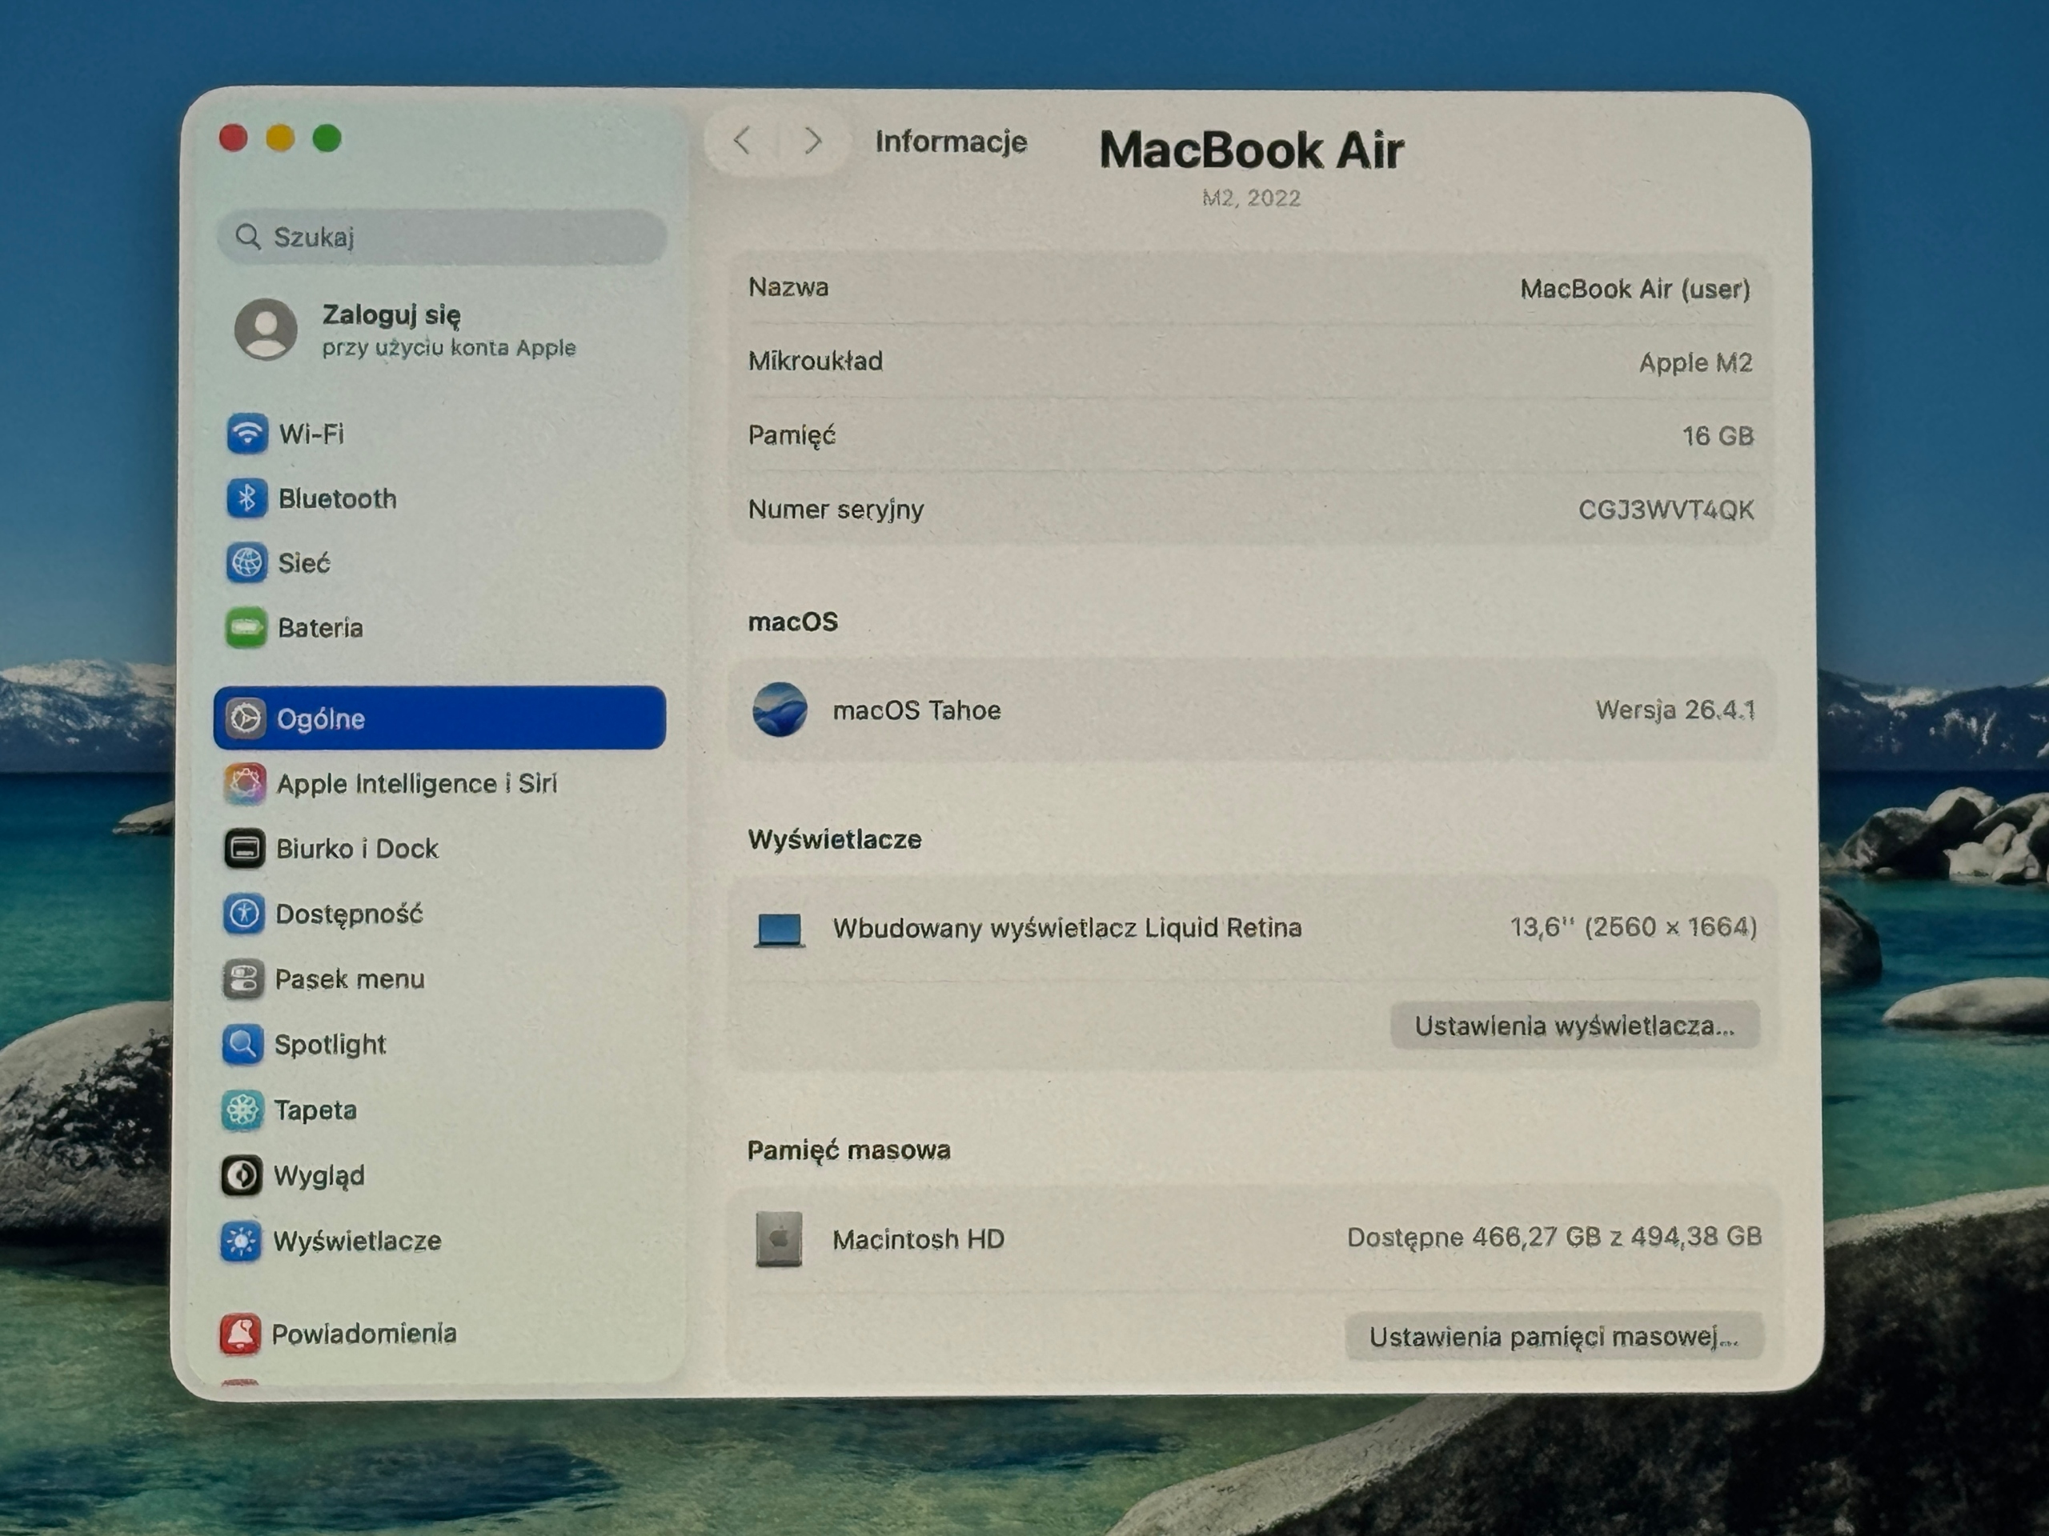The height and width of the screenshot is (1536, 2049).
Task: Open the Wi-Fi settings icon
Action: 247,434
